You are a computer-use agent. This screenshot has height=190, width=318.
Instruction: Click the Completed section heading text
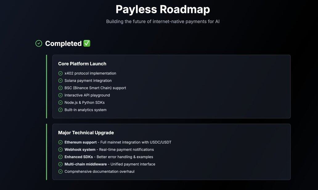(63, 43)
